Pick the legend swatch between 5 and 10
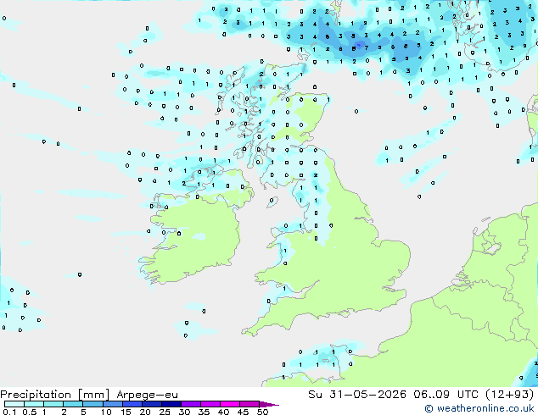This screenshot has height=415, width=538. coord(92,404)
